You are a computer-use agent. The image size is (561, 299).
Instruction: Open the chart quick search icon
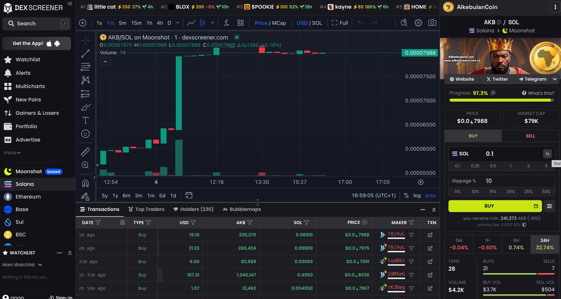click(404, 23)
